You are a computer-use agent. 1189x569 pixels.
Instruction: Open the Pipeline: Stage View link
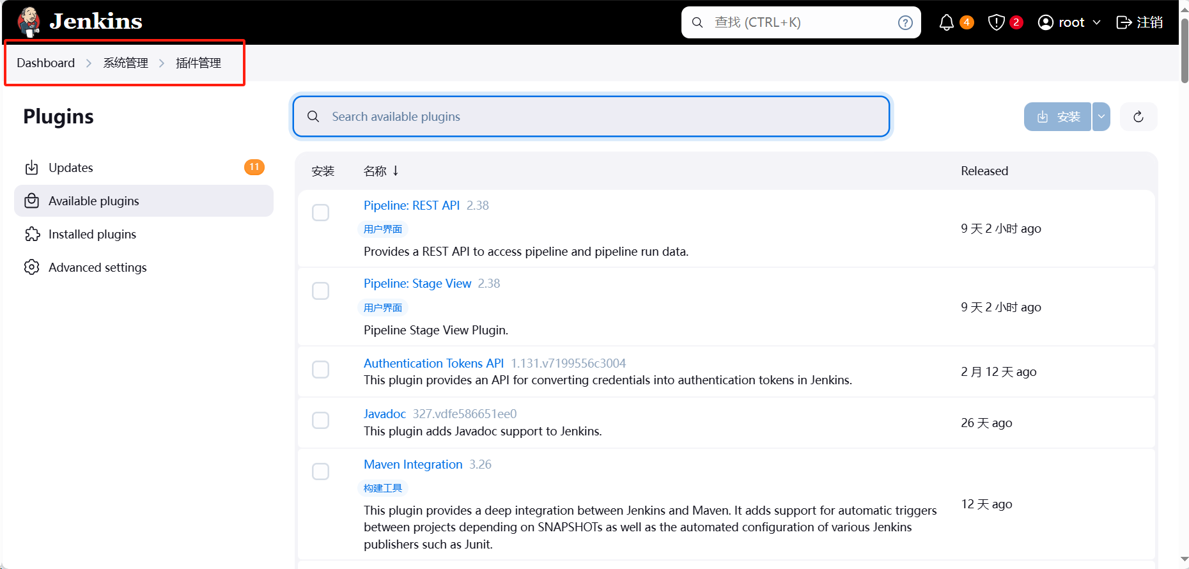point(417,283)
